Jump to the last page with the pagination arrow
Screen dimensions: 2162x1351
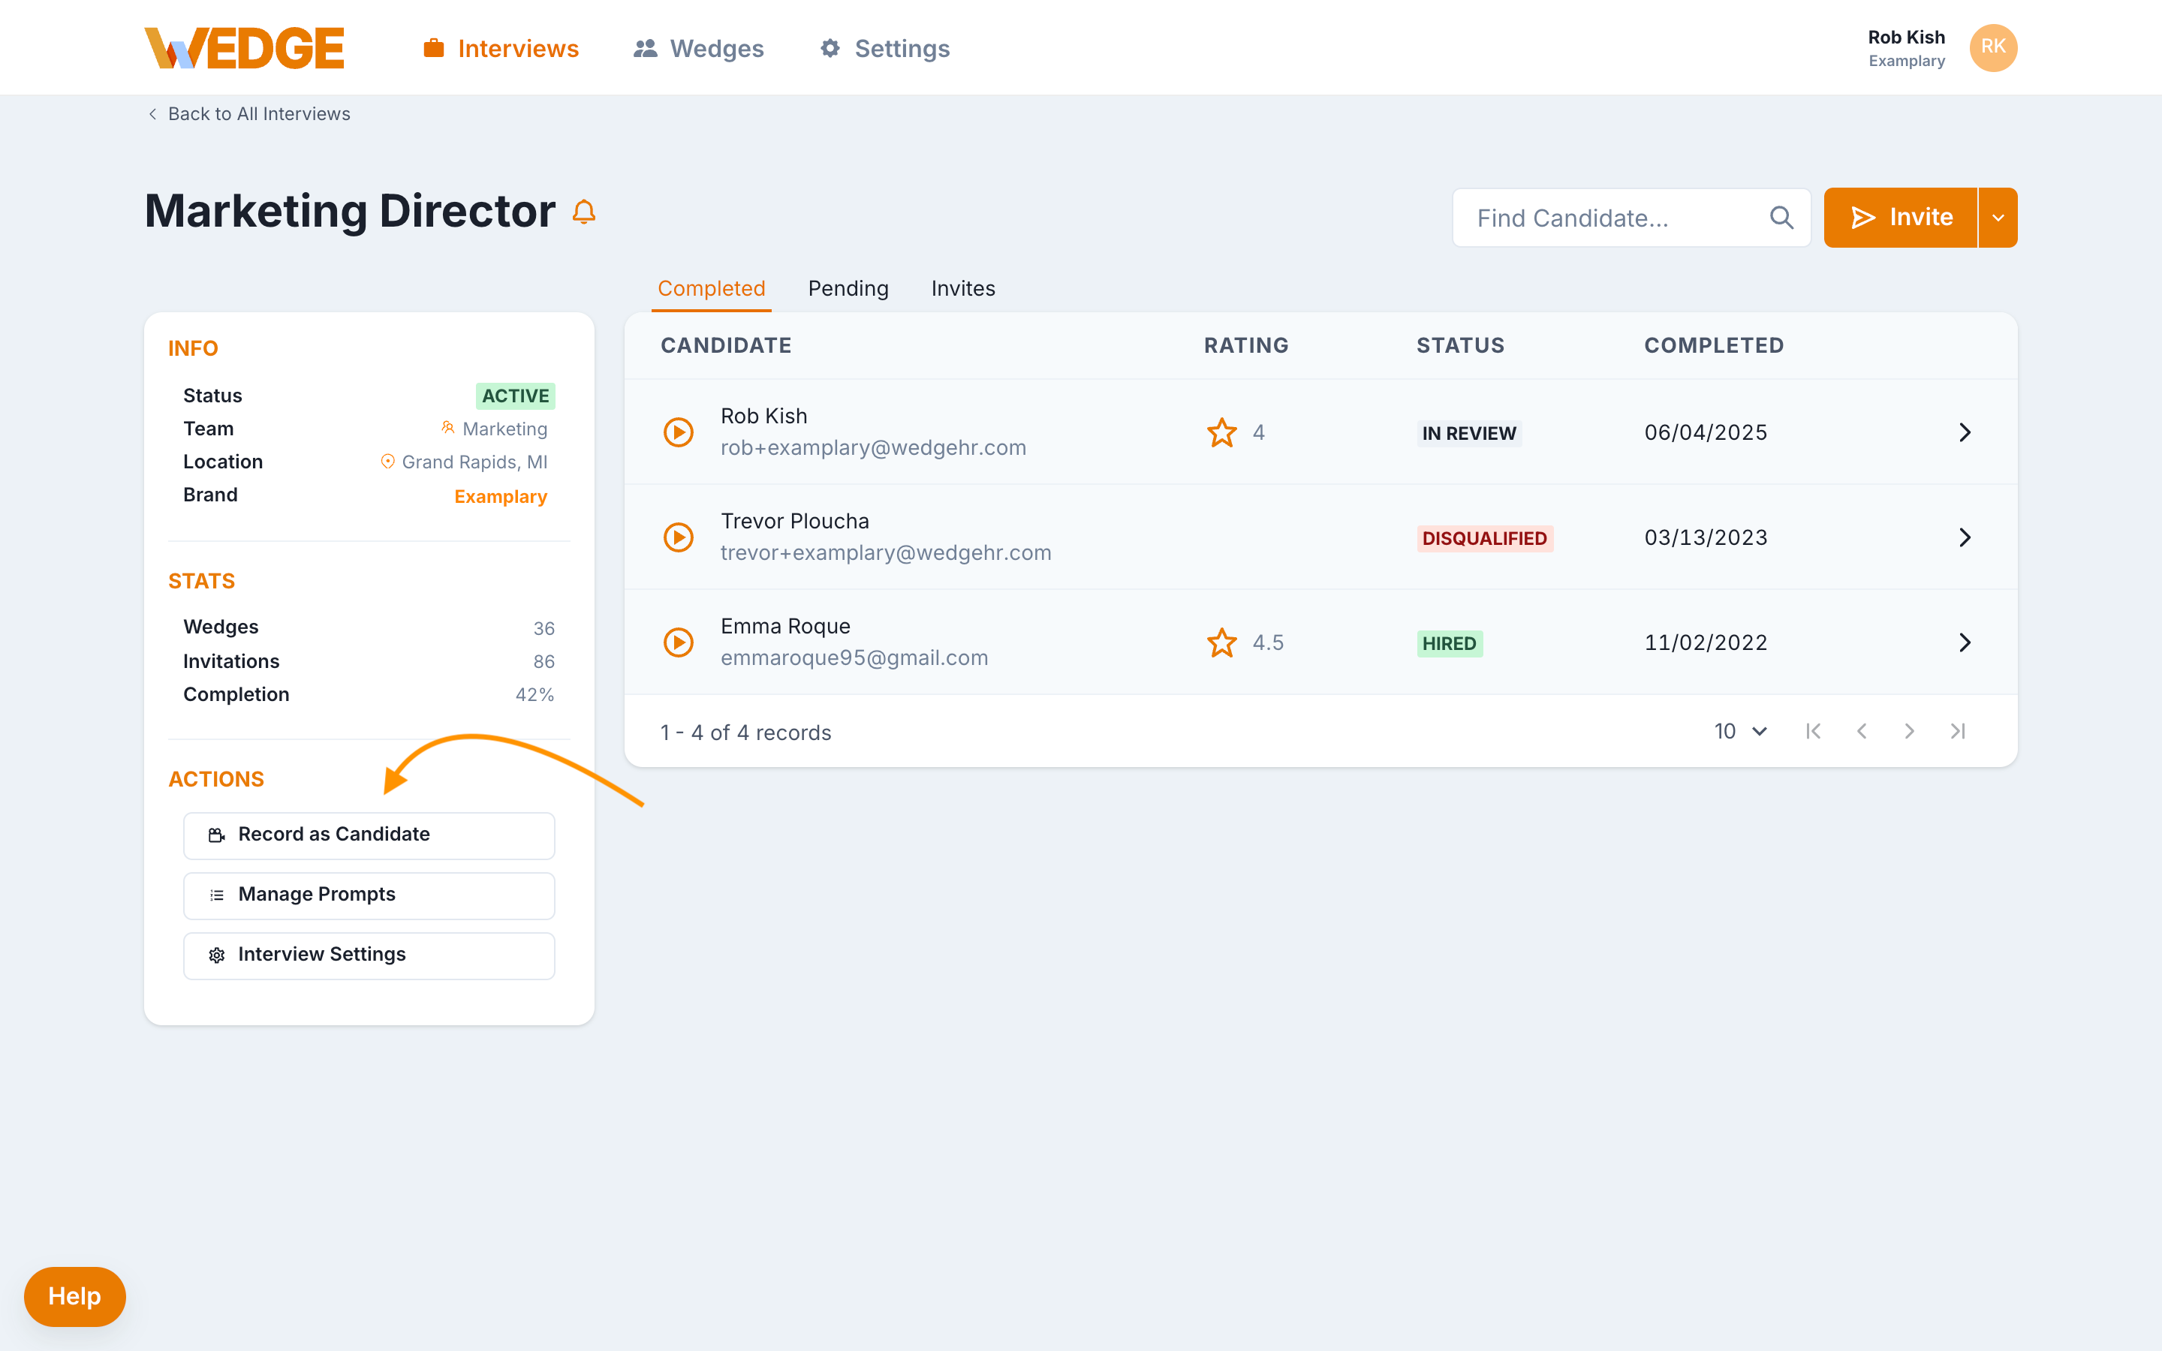[1957, 731]
